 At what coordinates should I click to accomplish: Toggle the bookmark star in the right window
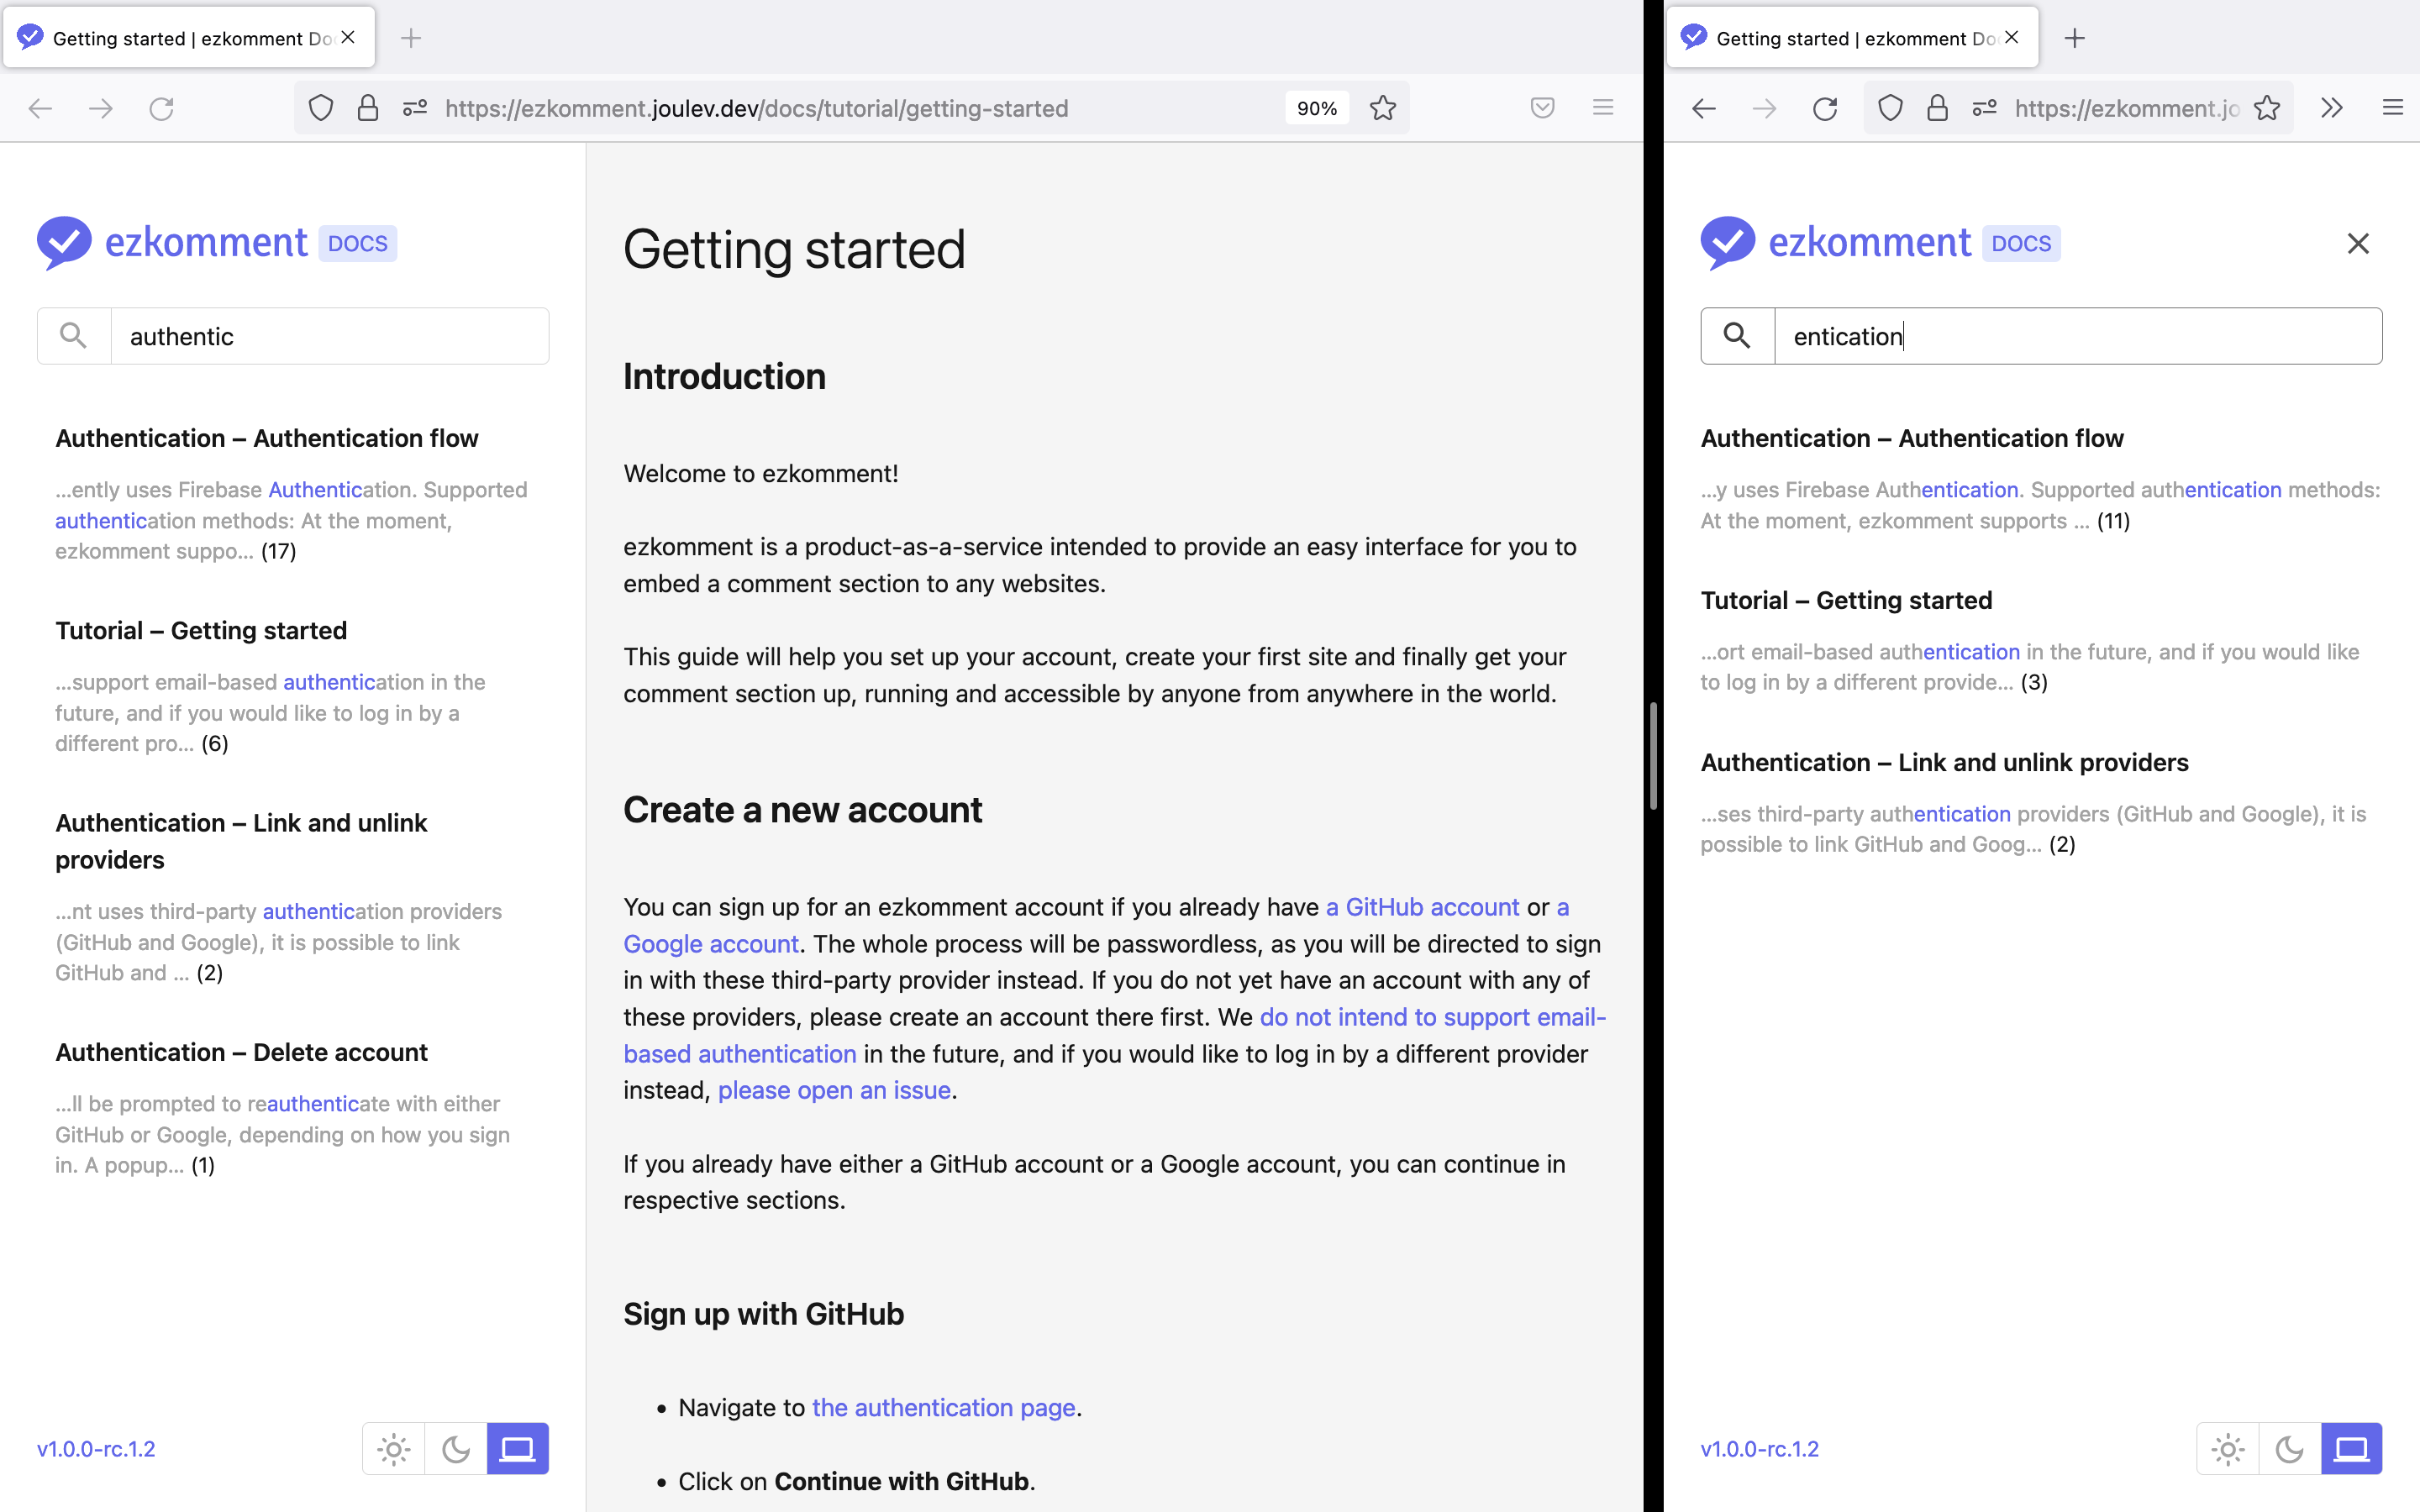tap(2267, 108)
